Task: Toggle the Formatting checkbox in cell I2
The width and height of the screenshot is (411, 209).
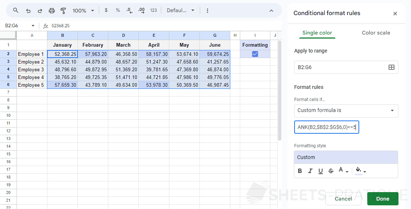Action: tap(255, 54)
